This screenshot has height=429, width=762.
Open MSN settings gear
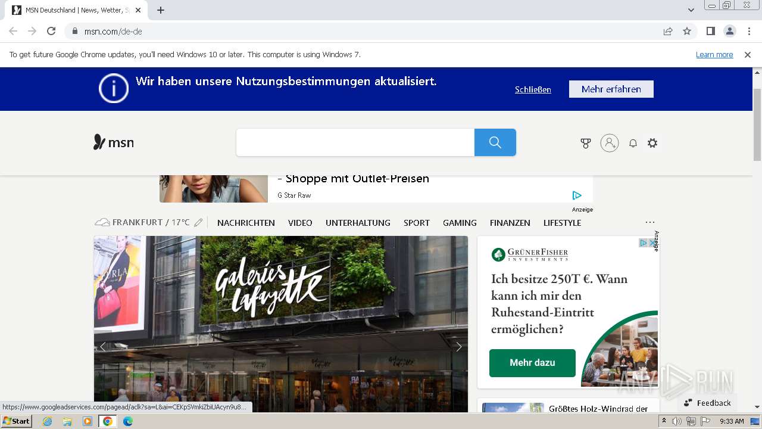tap(652, 143)
